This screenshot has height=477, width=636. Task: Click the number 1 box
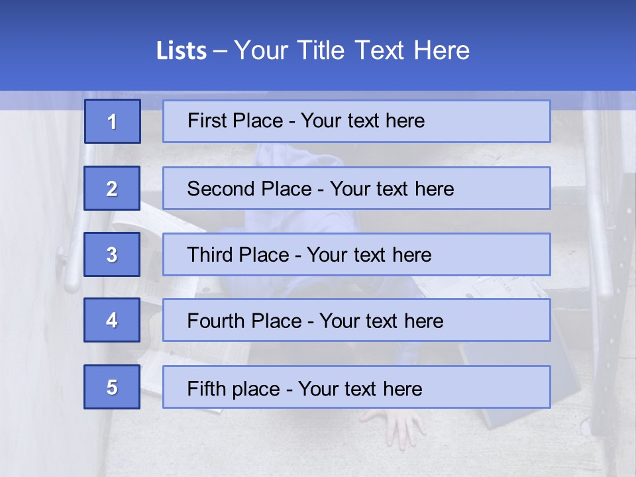point(113,121)
